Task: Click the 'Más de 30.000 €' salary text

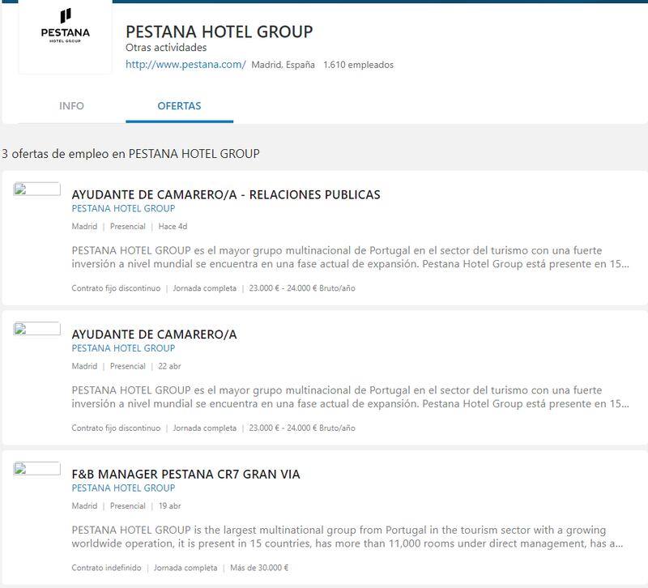Action: pyautogui.click(x=262, y=568)
